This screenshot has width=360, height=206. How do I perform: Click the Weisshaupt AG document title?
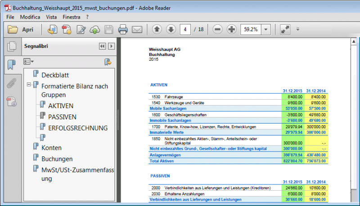click(x=165, y=50)
